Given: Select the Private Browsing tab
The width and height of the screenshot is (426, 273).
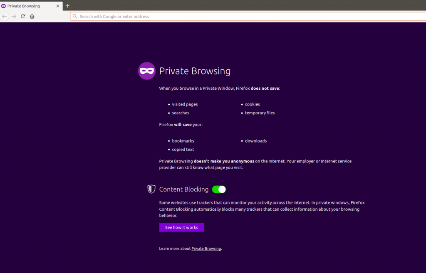Looking at the screenshot, I should (x=31, y=6).
